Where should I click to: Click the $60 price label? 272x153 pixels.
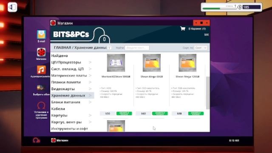[144, 113]
